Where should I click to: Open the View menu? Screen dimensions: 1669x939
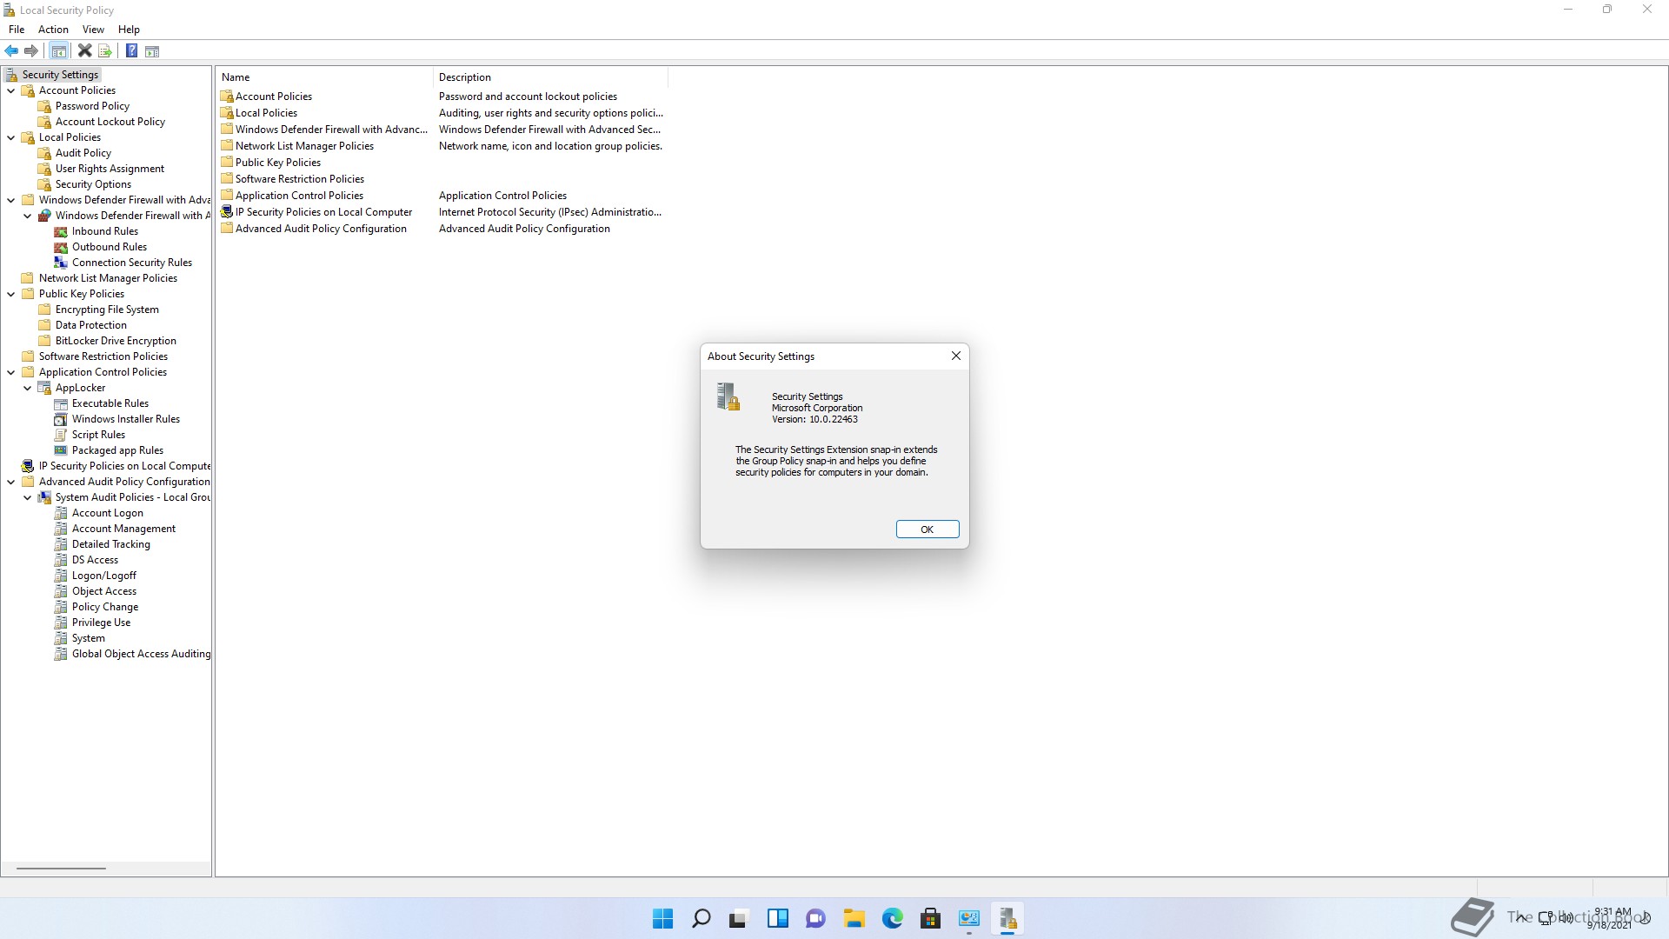[x=93, y=30]
